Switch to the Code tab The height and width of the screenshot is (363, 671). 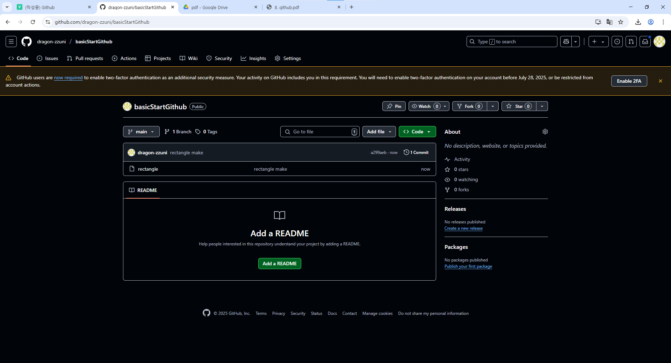coord(19,58)
